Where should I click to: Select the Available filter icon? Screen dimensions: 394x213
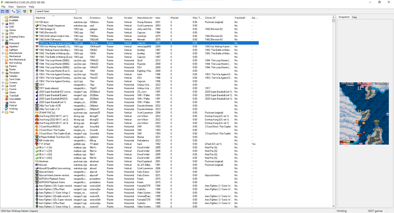tap(6, 20)
